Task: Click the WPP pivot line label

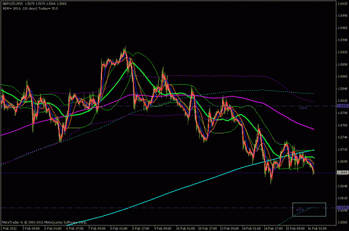Action: click(x=303, y=108)
